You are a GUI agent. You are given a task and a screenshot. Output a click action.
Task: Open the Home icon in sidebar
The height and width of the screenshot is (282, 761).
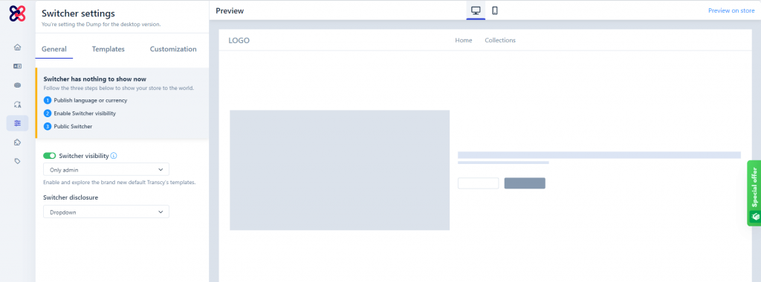coord(18,47)
